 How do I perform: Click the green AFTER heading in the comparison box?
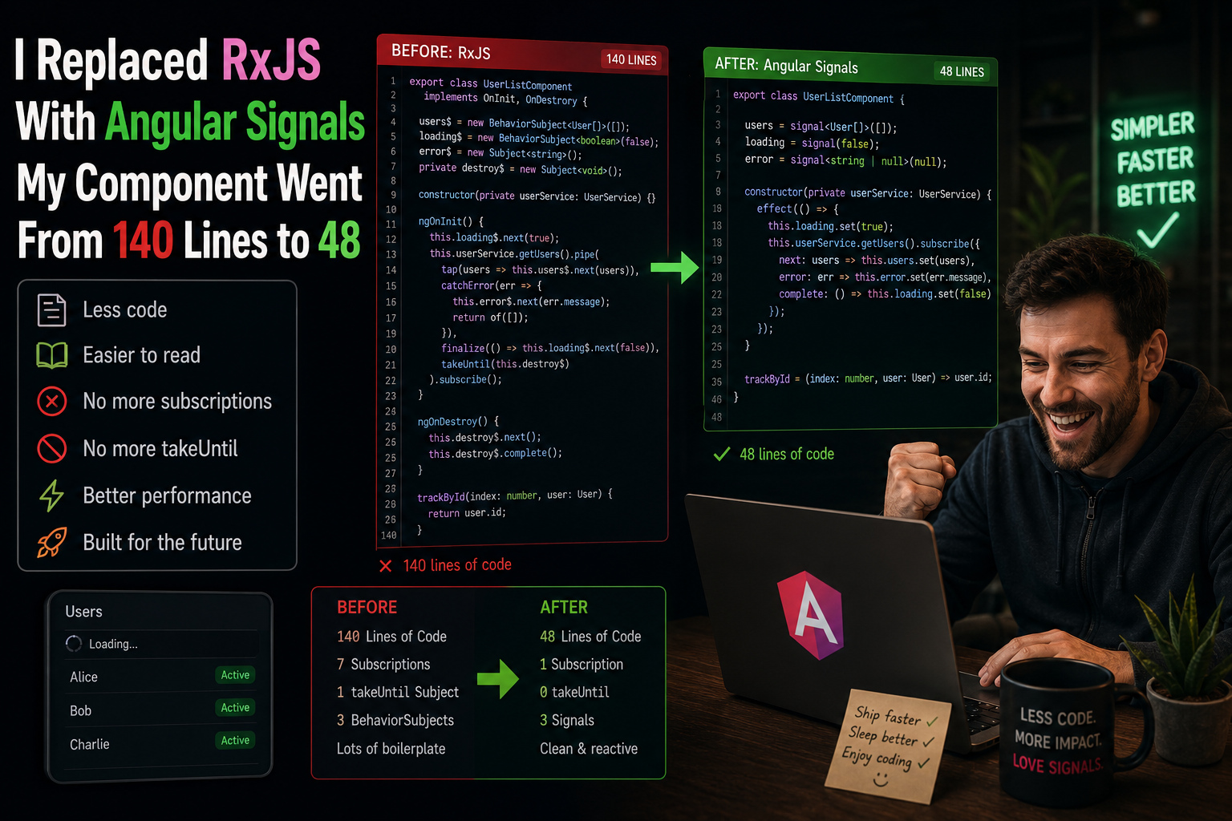(x=564, y=607)
